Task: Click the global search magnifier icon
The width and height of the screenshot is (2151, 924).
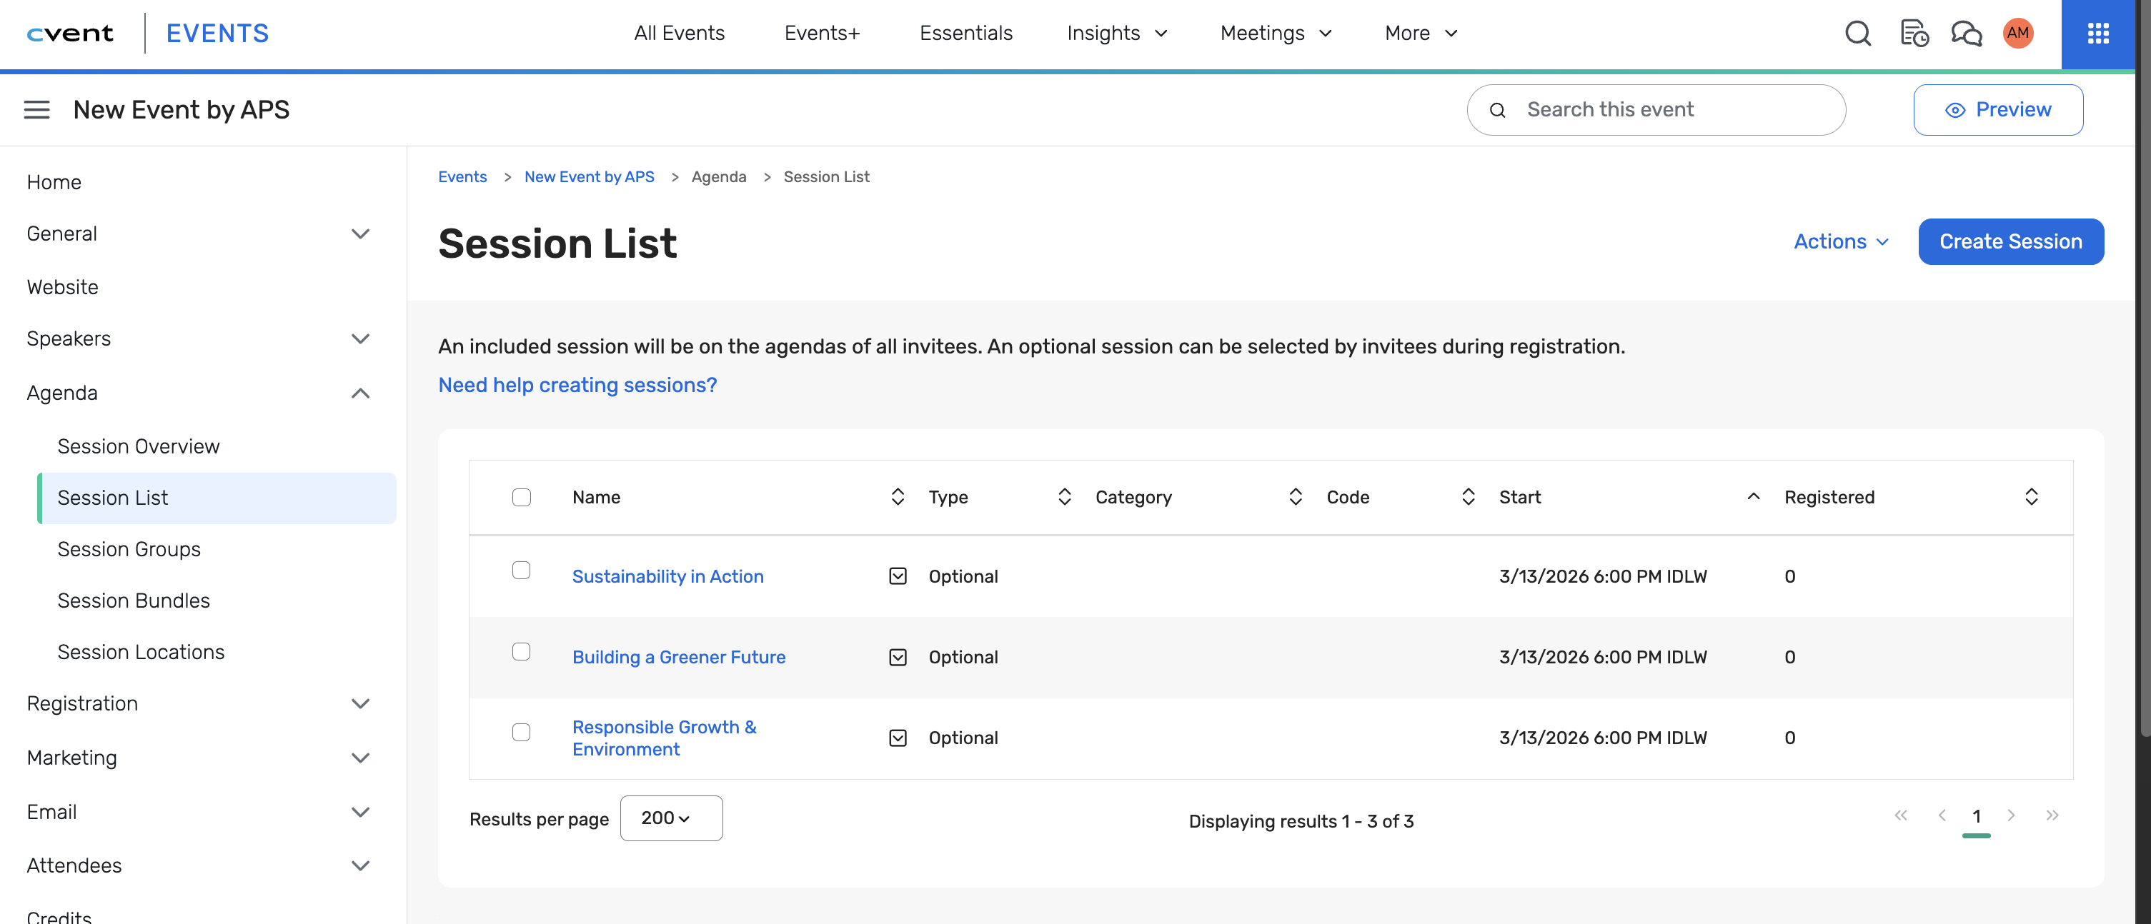Action: coord(1857,34)
